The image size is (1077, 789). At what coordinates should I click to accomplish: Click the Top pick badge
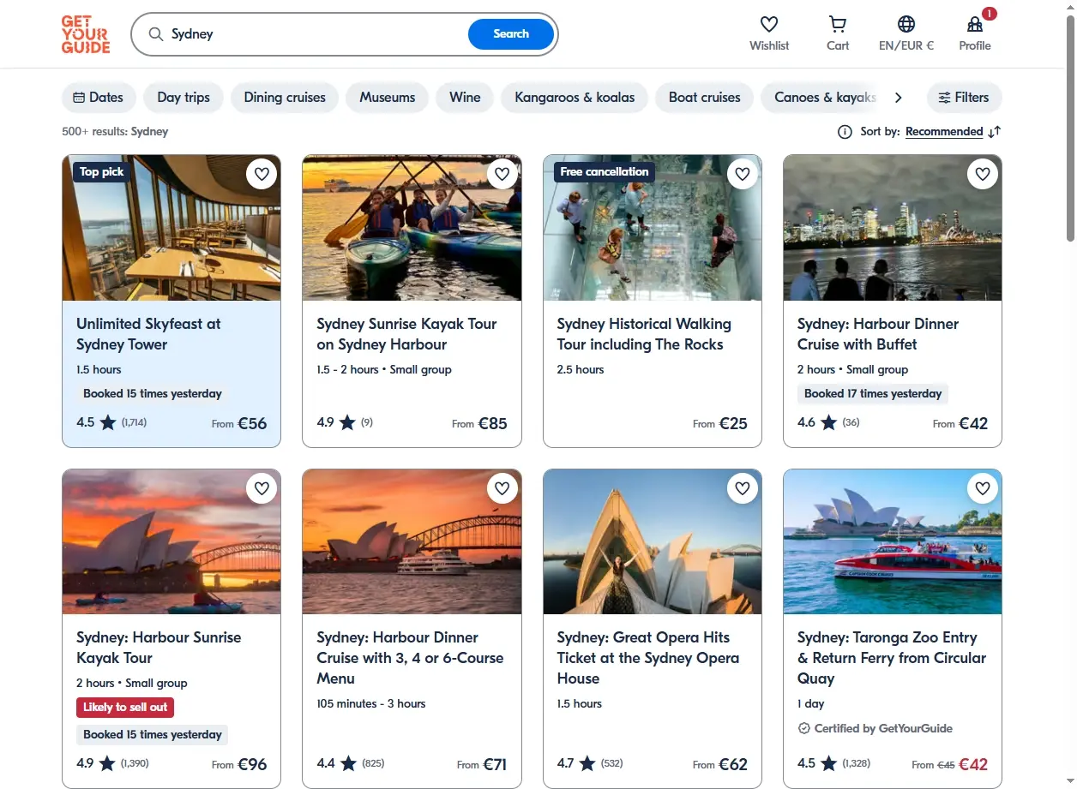(x=101, y=172)
